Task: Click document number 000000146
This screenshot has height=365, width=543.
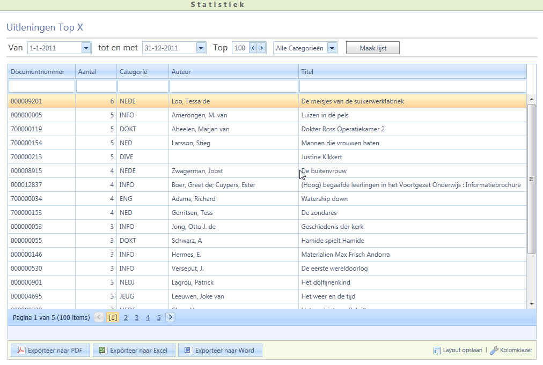Action: tap(26, 254)
